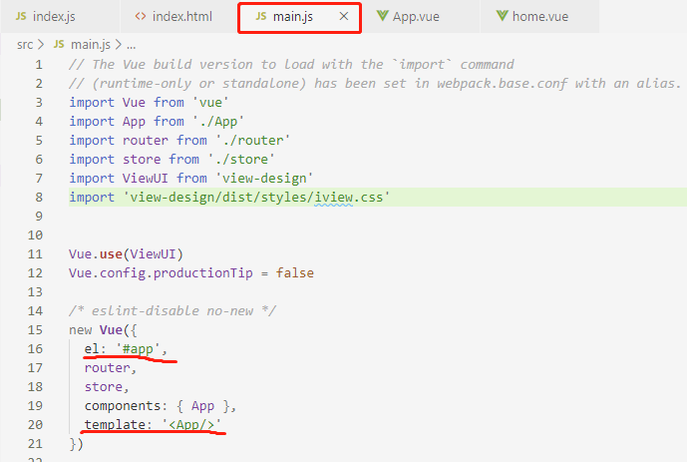
Task: Click the underlined word iview in css path
Action: (x=333, y=198)
